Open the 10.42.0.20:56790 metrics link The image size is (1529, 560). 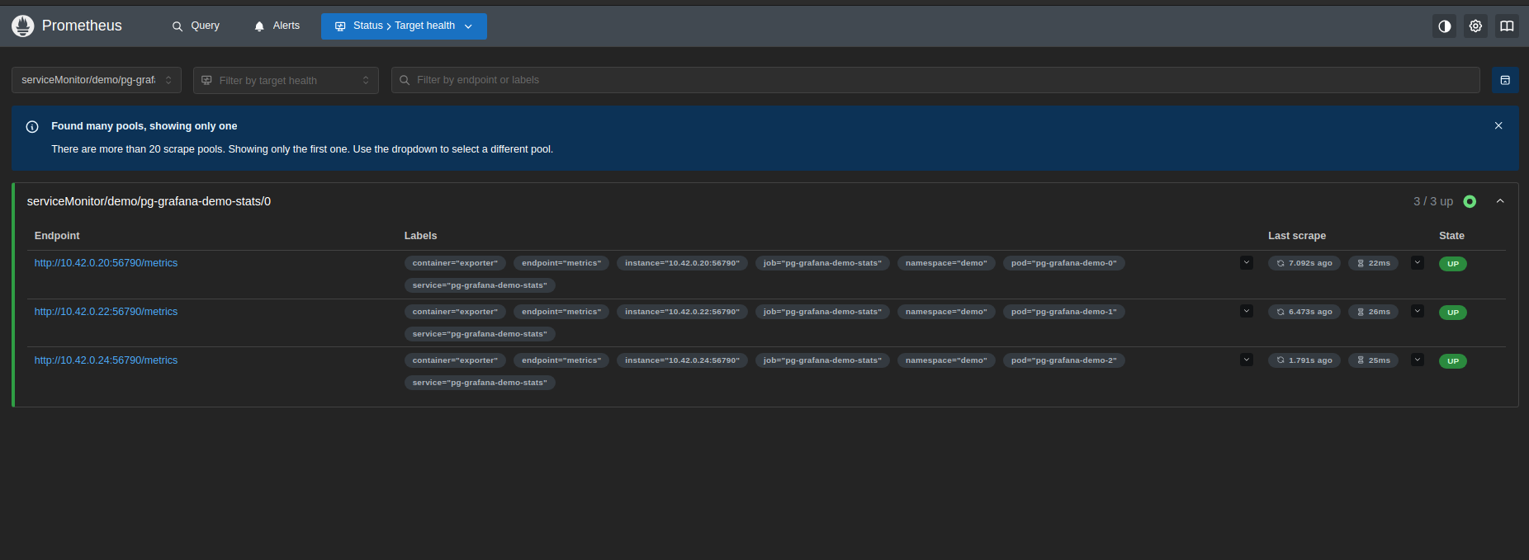point(106,263)
